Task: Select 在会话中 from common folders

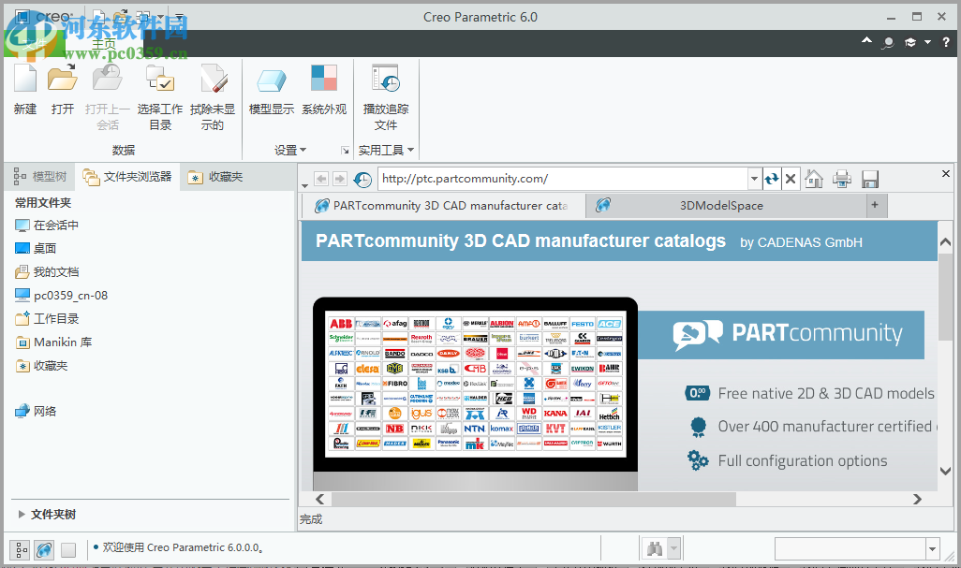Action: click(54, 225)
